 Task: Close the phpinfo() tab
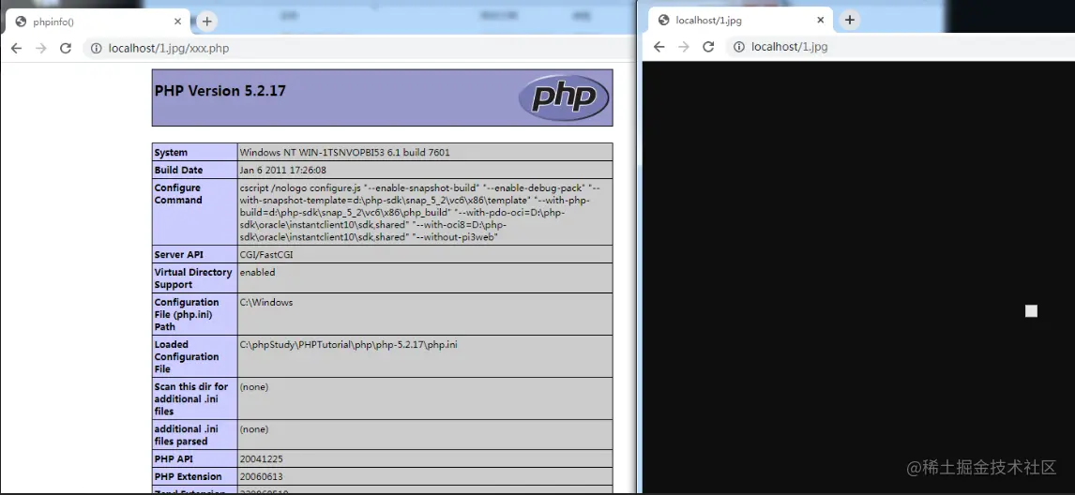pyautogui.click(x=177, y=22)
